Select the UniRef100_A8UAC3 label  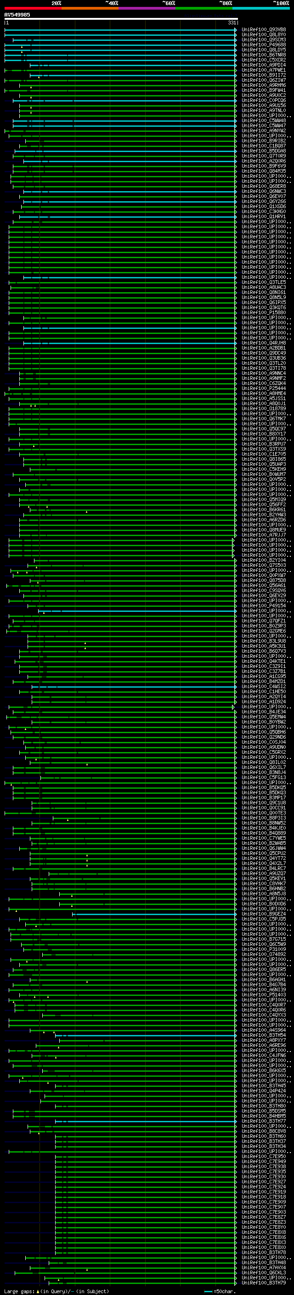264,287
